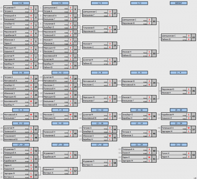Click the "3 .. 4" section header
The width and height of the screenshot is (197, 179).
pos(178,72)
